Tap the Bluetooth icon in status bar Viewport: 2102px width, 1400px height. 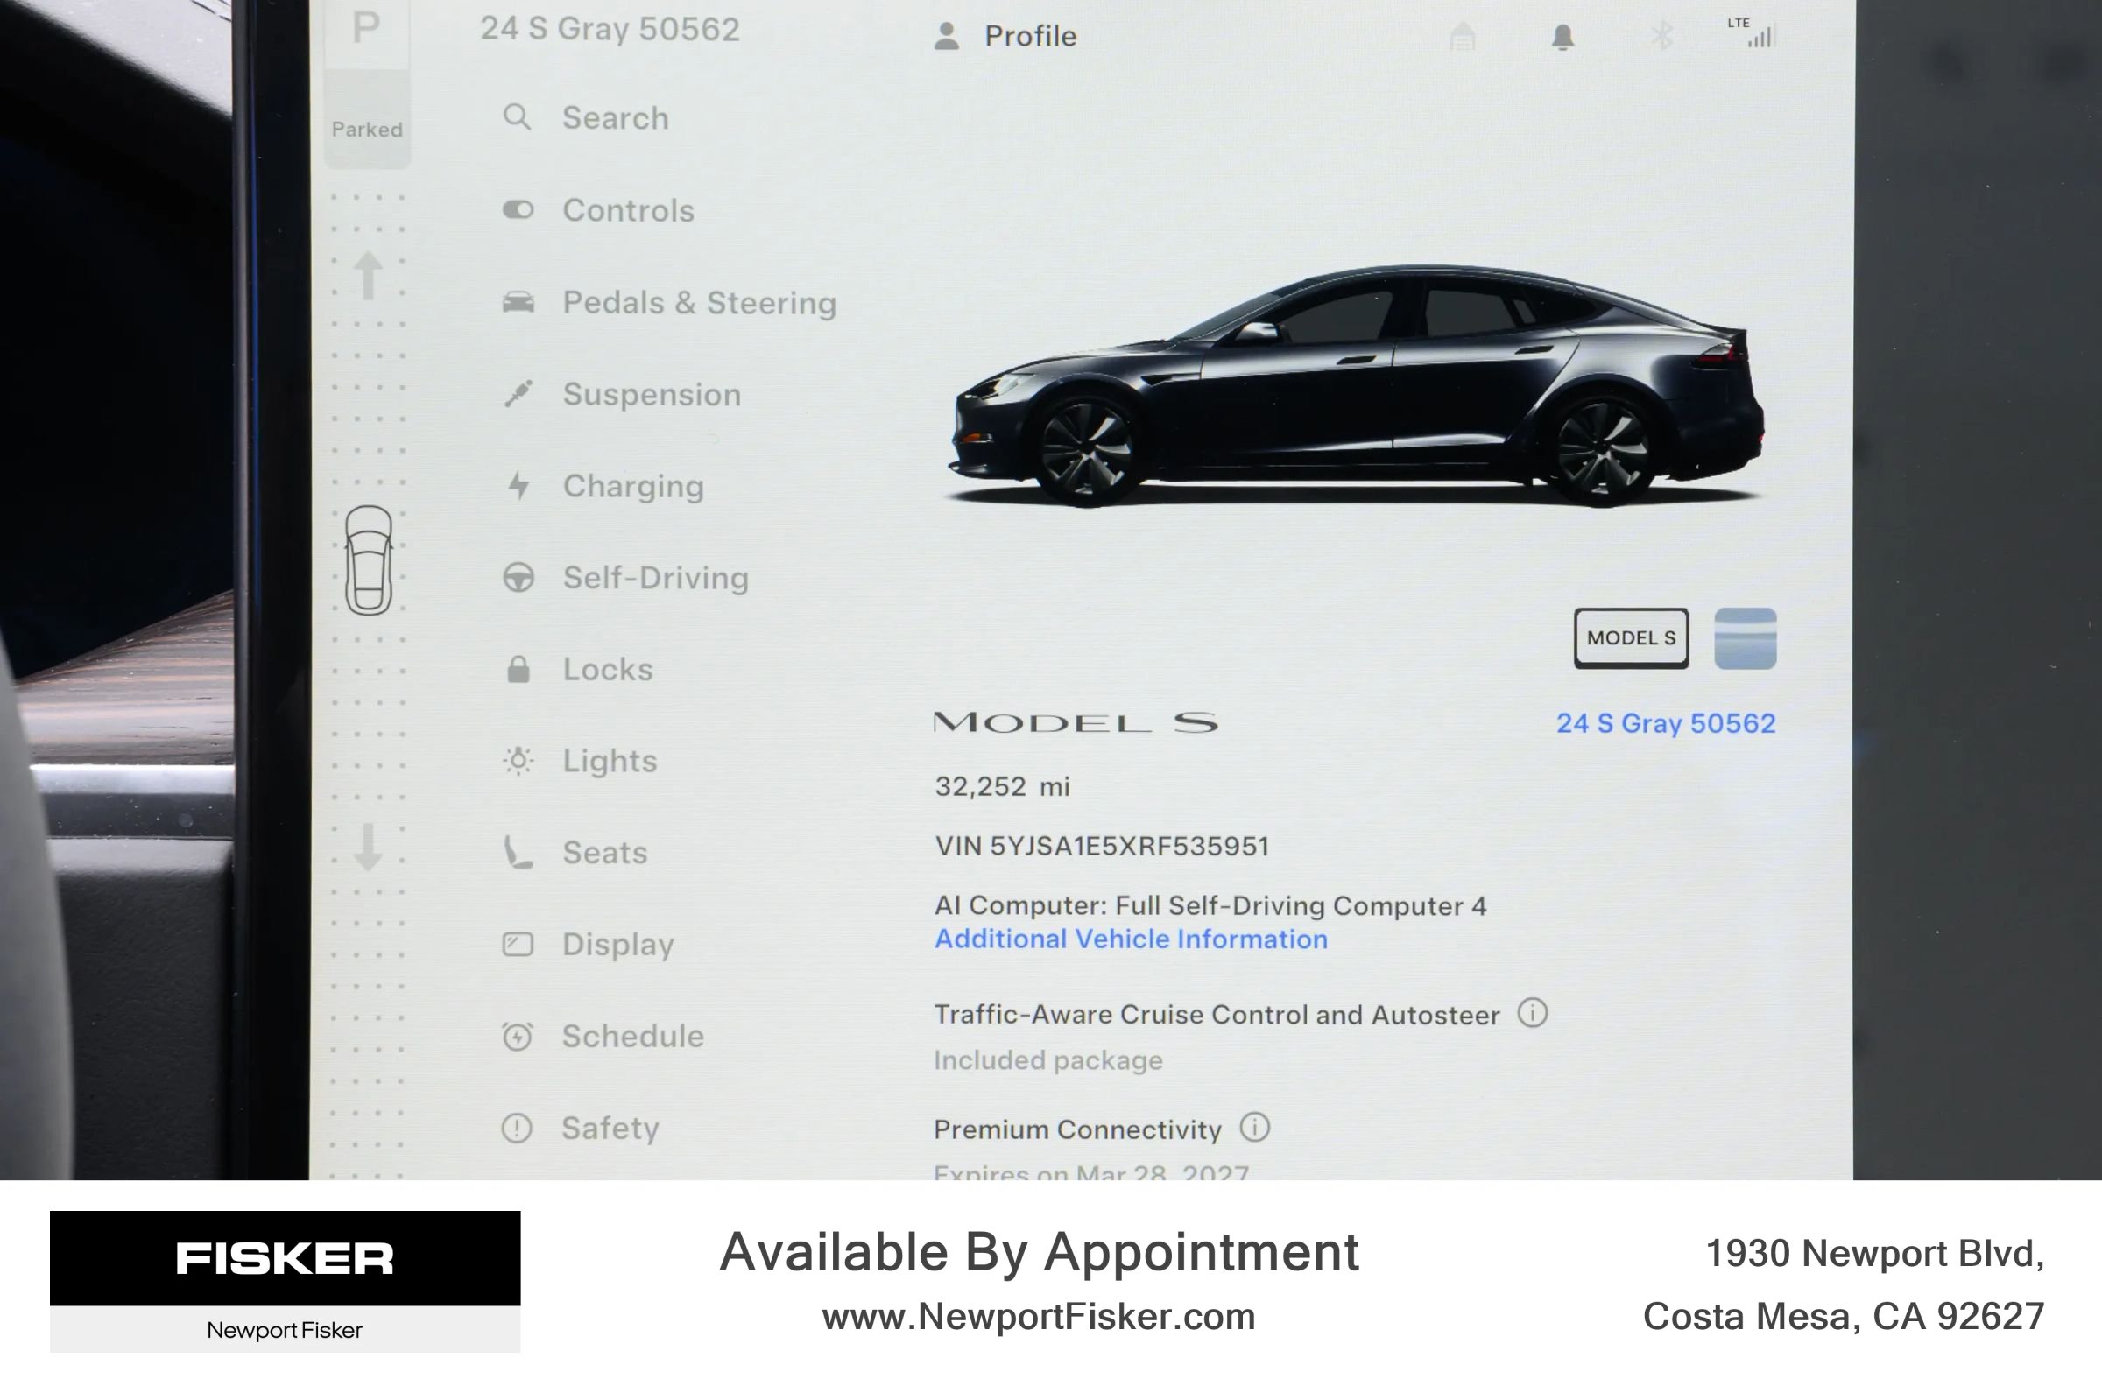[x=1661, y=36]
